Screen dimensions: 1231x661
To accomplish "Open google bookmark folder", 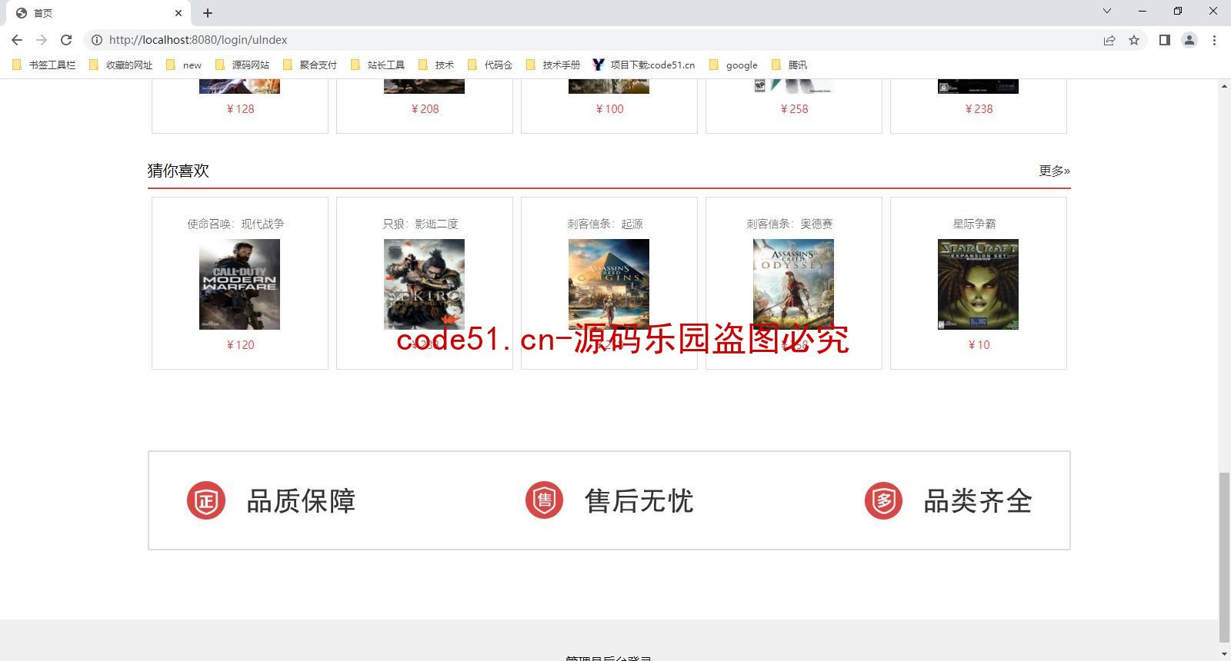I will (x=734, y=65).
